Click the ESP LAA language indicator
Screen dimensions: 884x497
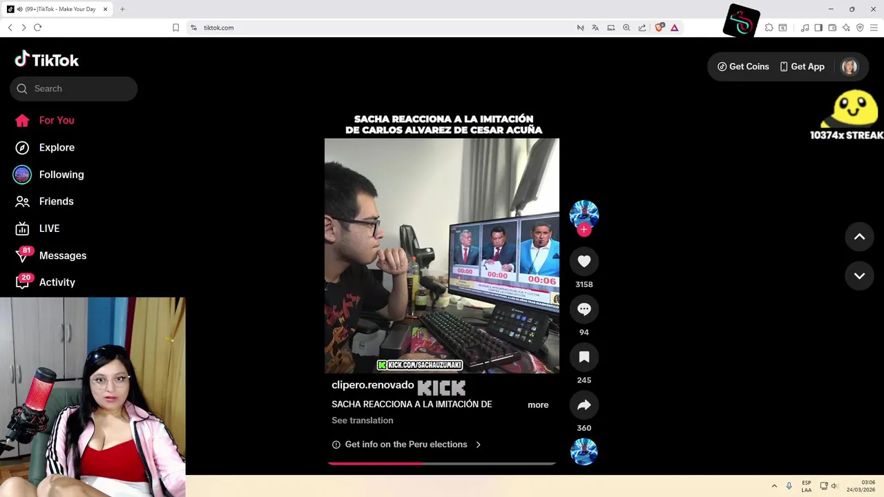pos(807,486)
